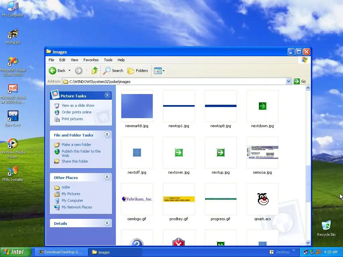Click images taskbar button
343x257 pixels.
point(115,252)
